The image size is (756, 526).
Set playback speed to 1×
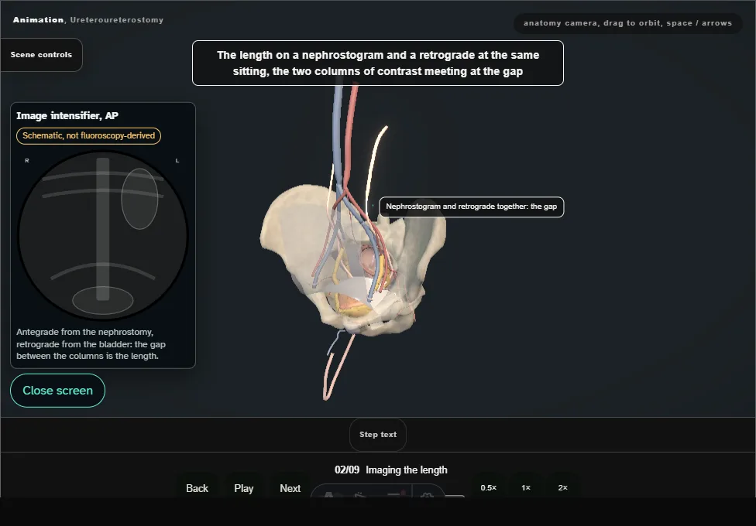pos(526,487)
